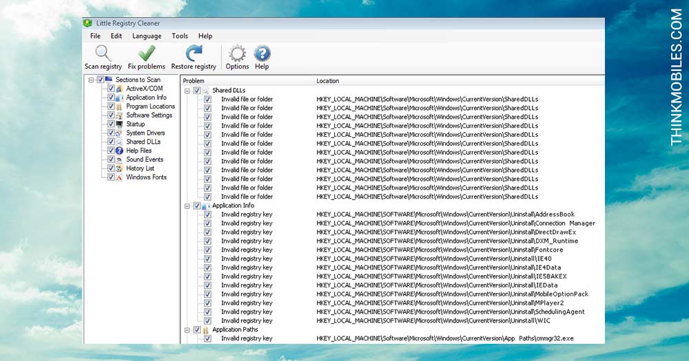Click Shared DLLs group icon in results
The width and height of the screenshot is (689, 361).
pyautogui.click(x=205, y=90)
